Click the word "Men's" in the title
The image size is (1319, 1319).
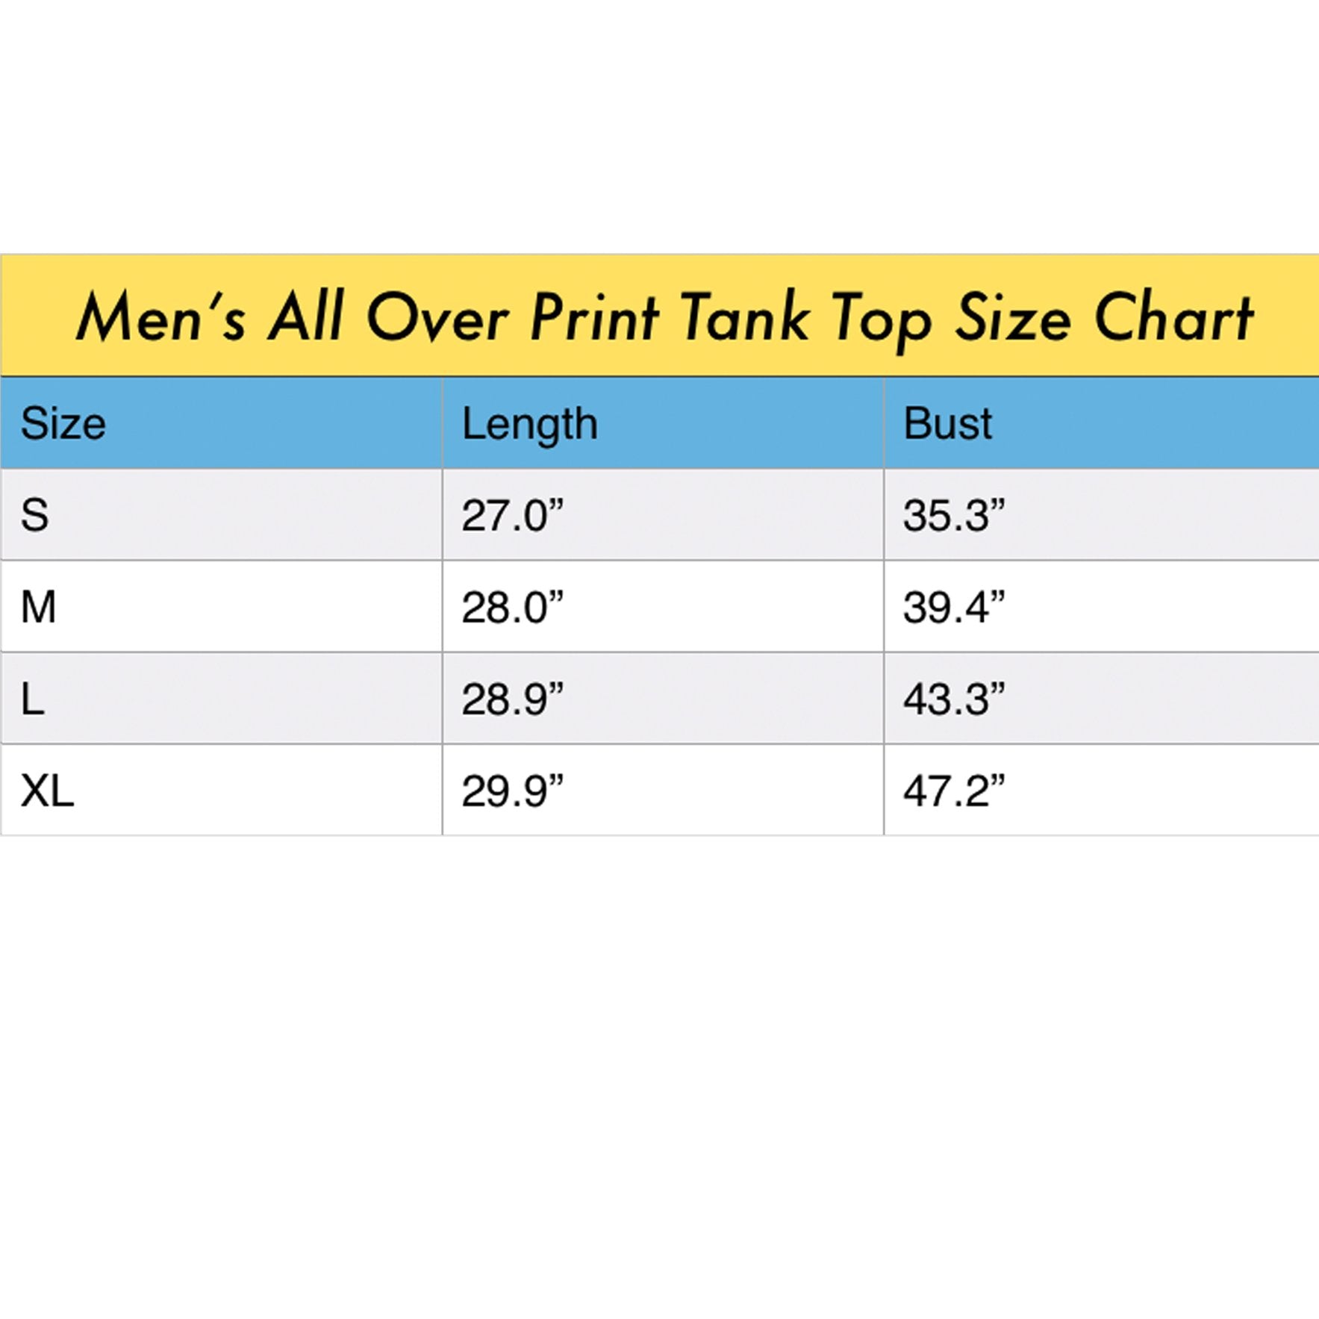click(160, 317)
